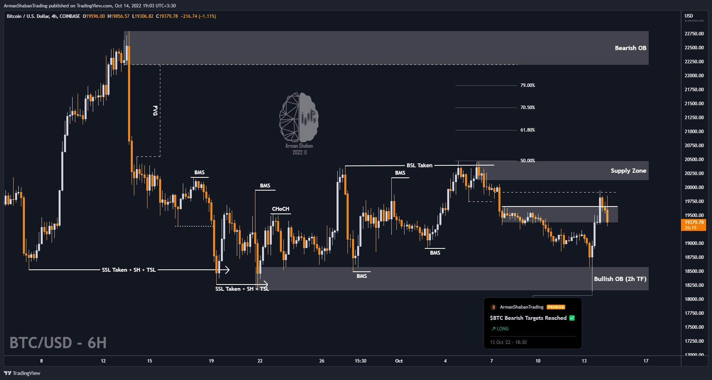The height and width of the screenshot is (380, 712).
Task: Click the 'published on TradingView.com' header line
Action: 90,6
